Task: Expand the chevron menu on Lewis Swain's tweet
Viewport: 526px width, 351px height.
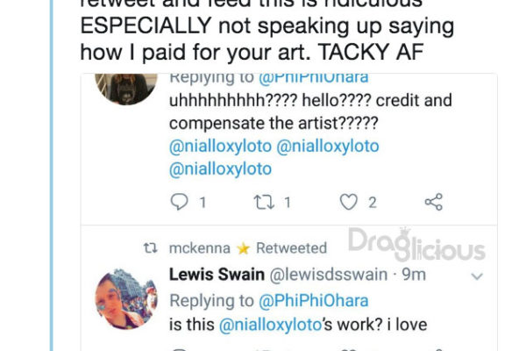Action: coord(477,276)
